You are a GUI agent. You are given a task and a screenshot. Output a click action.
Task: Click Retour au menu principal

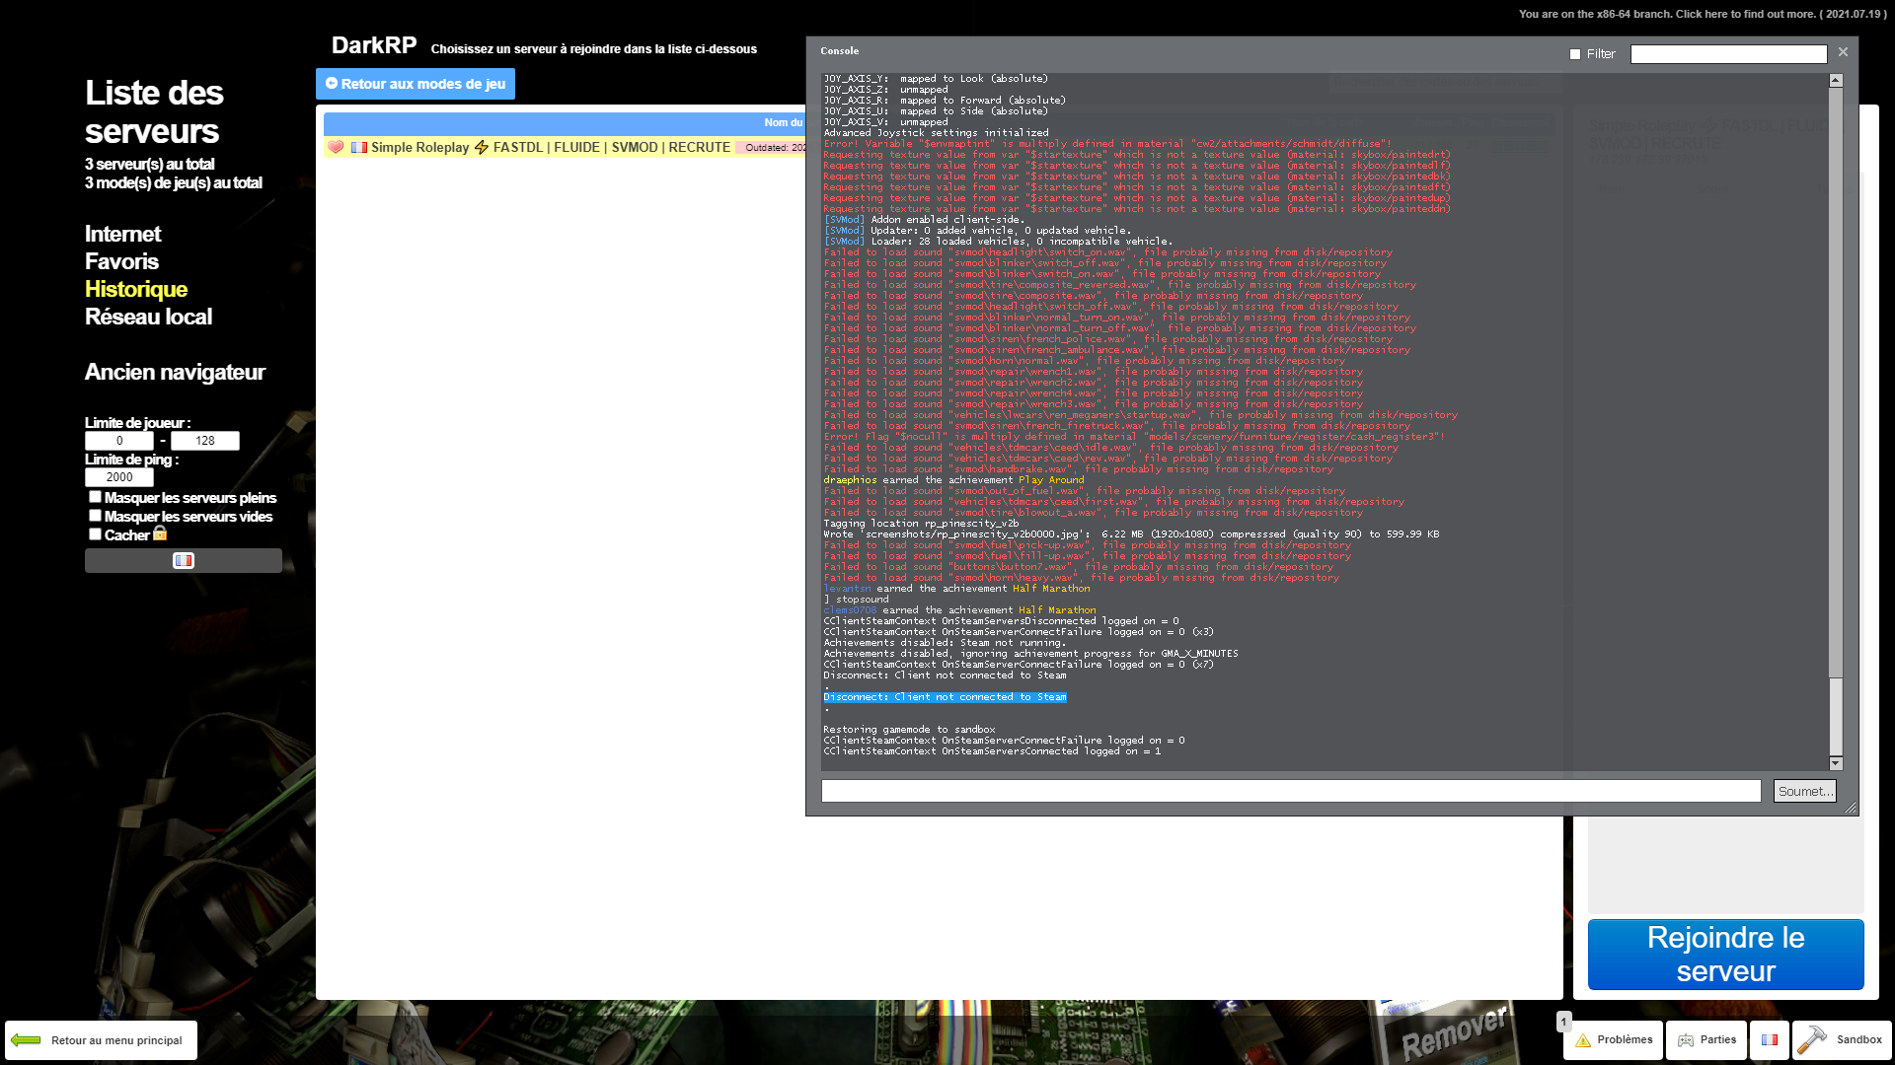click(x=101, y=1040)
